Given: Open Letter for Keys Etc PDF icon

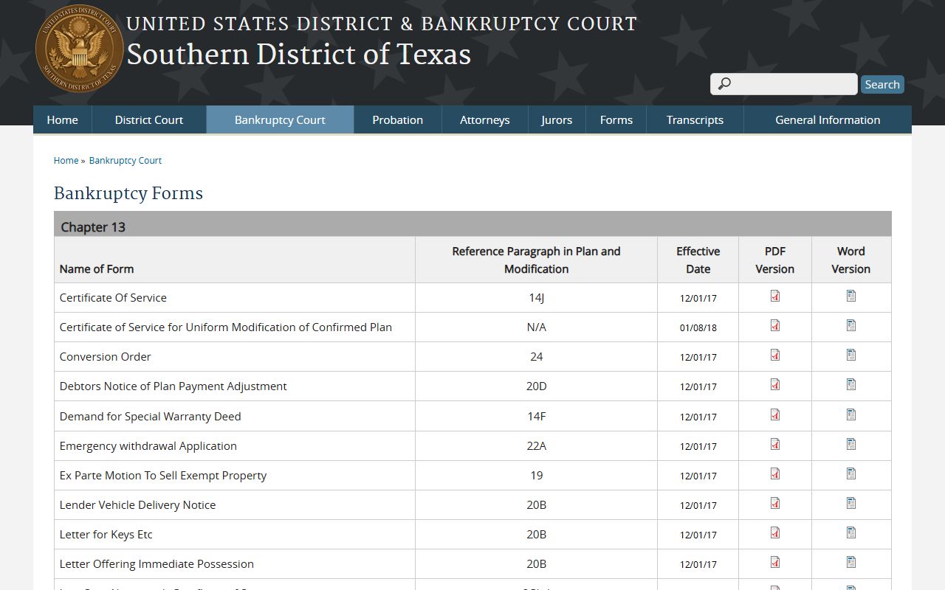Looking at the screenshot, I should click(x=775, y=532).
